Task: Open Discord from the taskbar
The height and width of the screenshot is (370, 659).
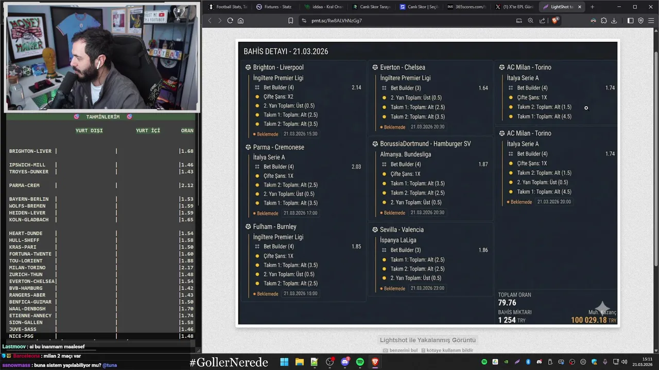Action: pos(345,362)
